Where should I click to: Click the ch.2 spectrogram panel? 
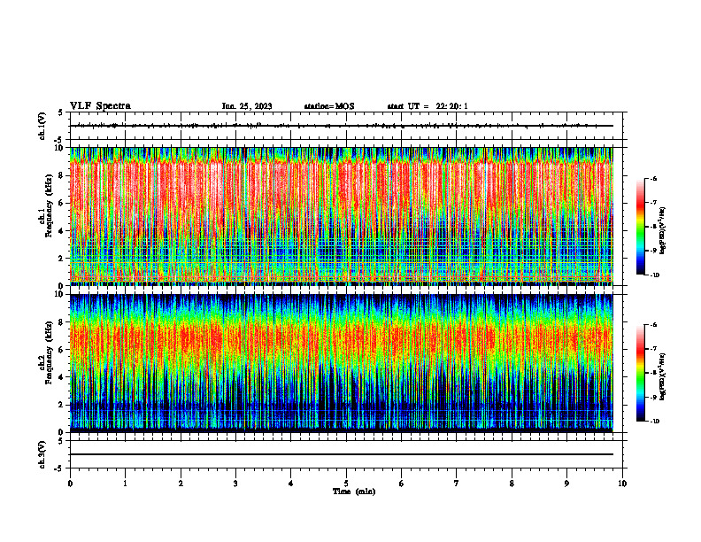point(342,363)
